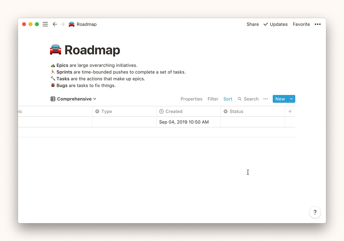Select the empty Status cell in first row
Screen dimensions: 344x241
[x=253, y=122]
